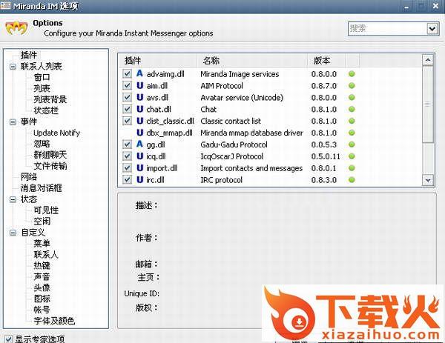Click the U icon beside import.dll
Screen dimensions: 445x343
(139, 168)
